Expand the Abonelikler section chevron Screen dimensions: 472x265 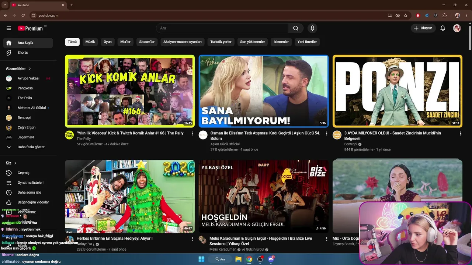[30, 69]
